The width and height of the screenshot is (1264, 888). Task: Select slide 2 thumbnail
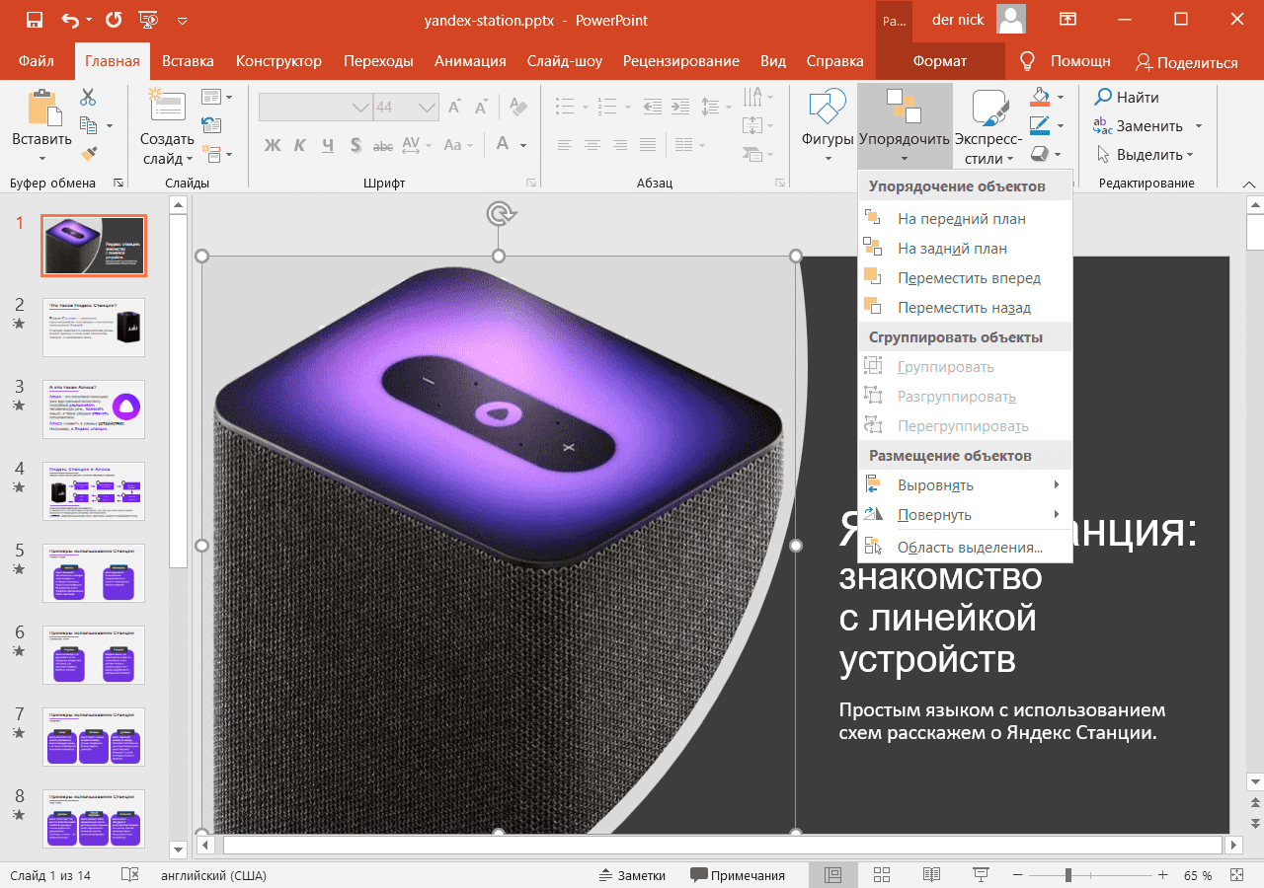coord(94,327)
